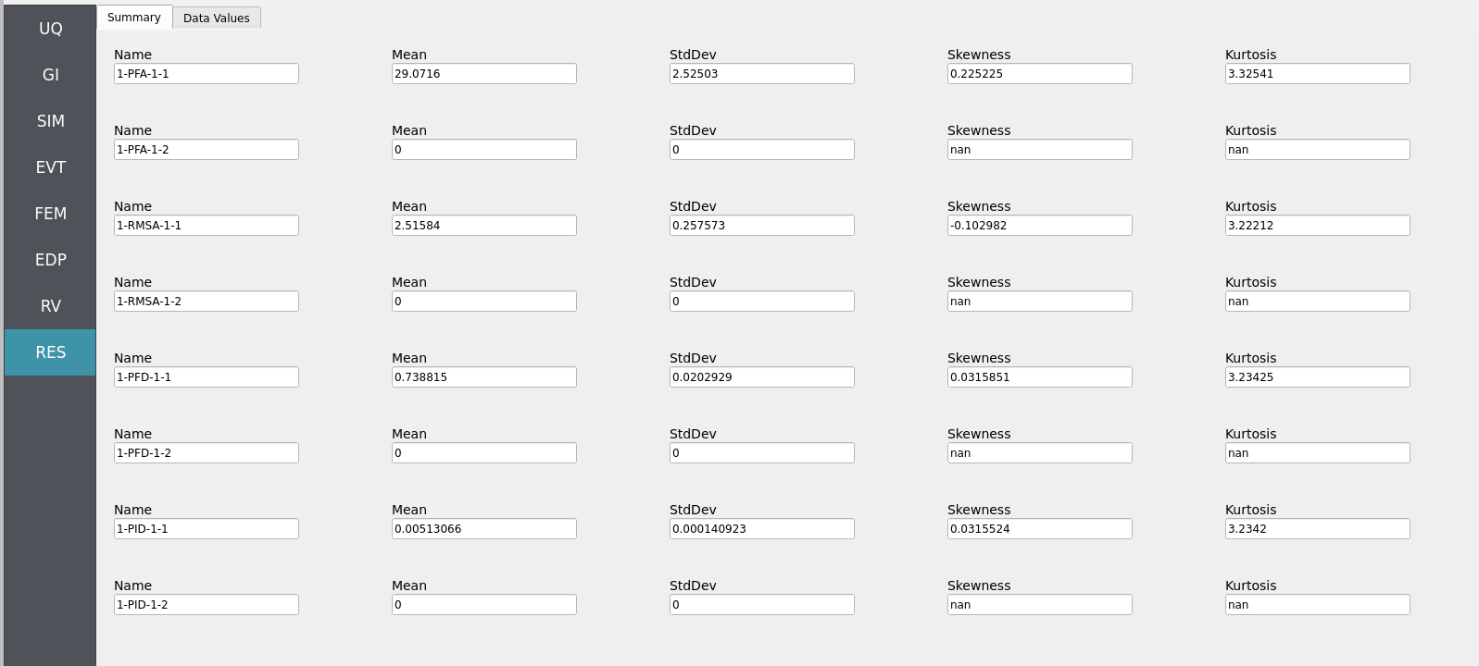The height and width of the screenshot is (666, 1479).
Task: Open the RV sidebar panel
Action: click(50, 306)
